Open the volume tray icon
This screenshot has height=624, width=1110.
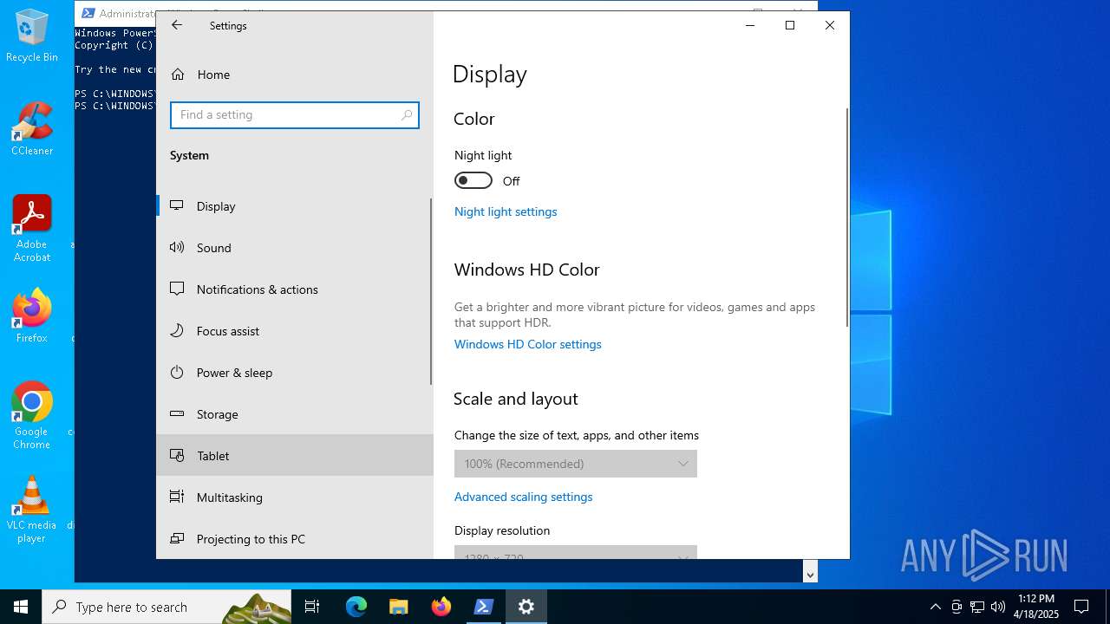[998, 607]
